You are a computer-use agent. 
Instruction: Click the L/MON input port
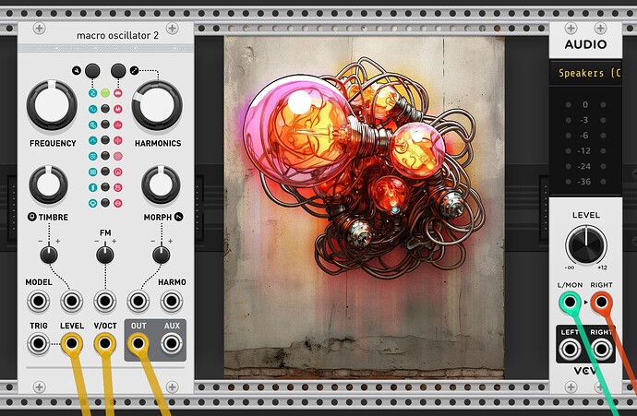pos(569,302)
